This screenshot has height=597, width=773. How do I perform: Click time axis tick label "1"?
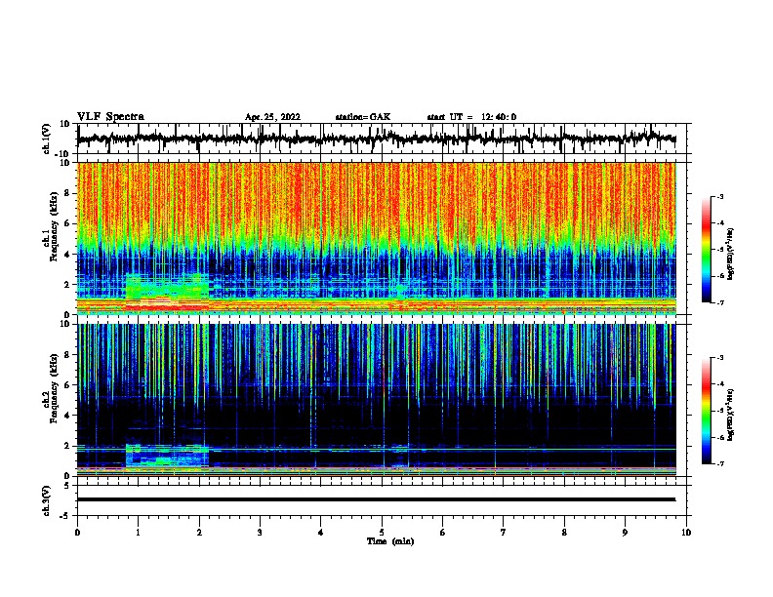click(x=138, y=532)
